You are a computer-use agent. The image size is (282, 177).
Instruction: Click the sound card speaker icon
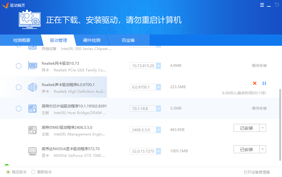[x=32, y=87]
